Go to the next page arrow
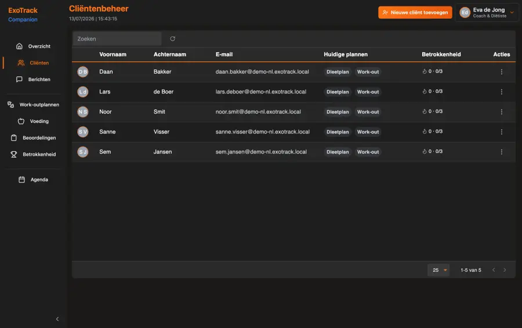Viewport: 522px width, 328px height. click(505, 270)
